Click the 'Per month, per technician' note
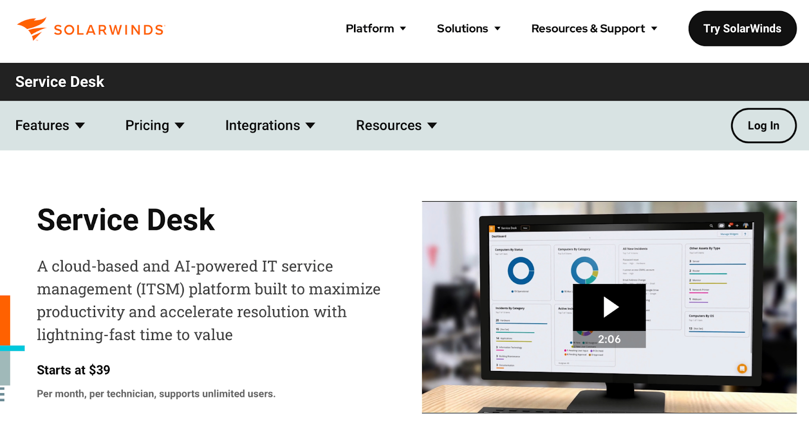The height and width of the screenshot is (425, 809). (156, 394)
